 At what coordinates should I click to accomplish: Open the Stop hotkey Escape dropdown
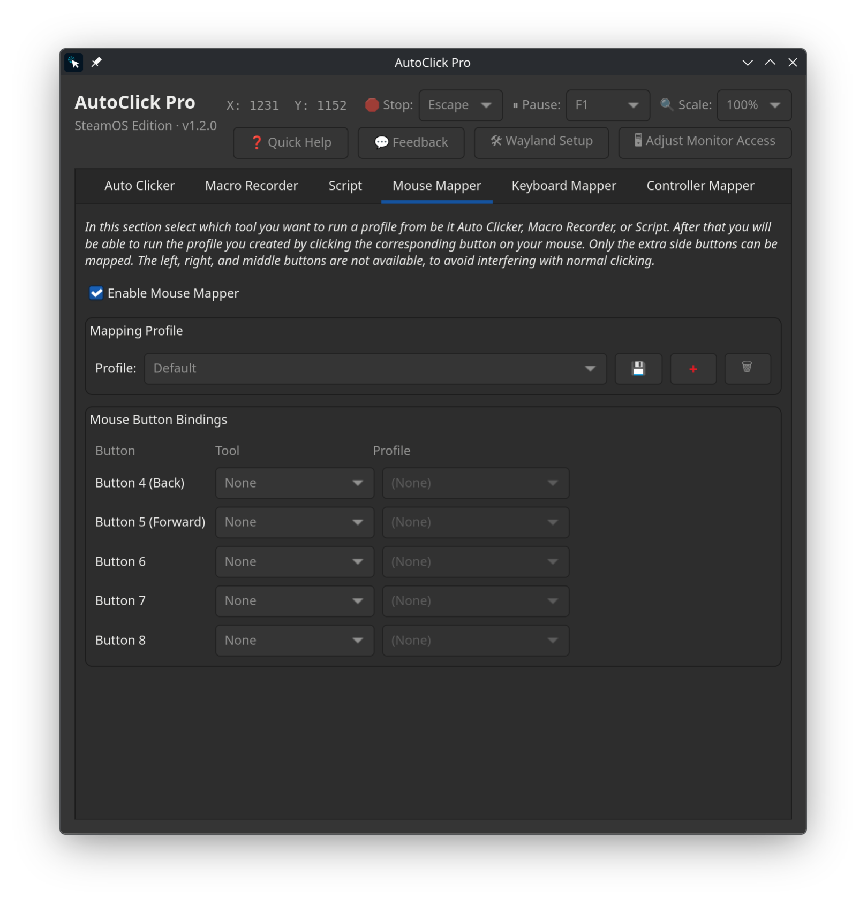[461, 105]
